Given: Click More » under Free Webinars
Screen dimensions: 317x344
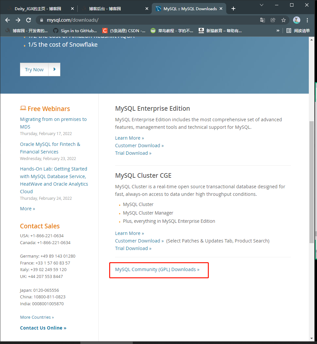Looking at the screenshot, I should [x=28, y=209].
